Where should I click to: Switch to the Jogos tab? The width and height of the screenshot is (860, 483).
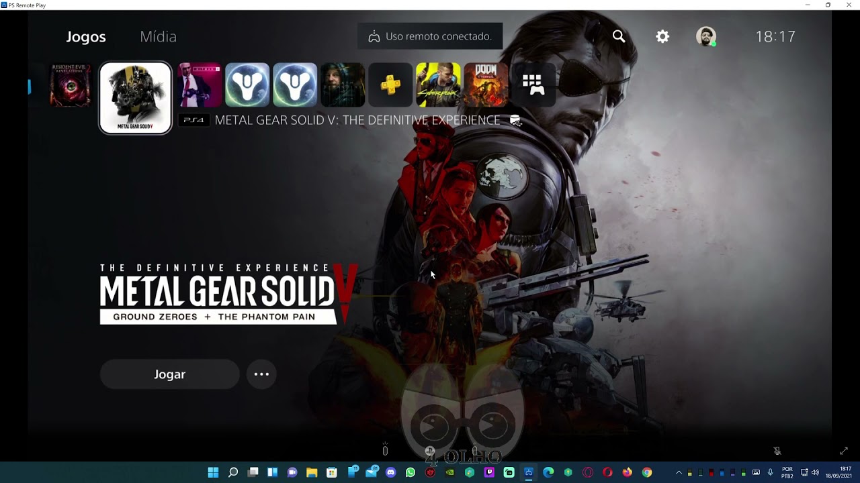86,37
